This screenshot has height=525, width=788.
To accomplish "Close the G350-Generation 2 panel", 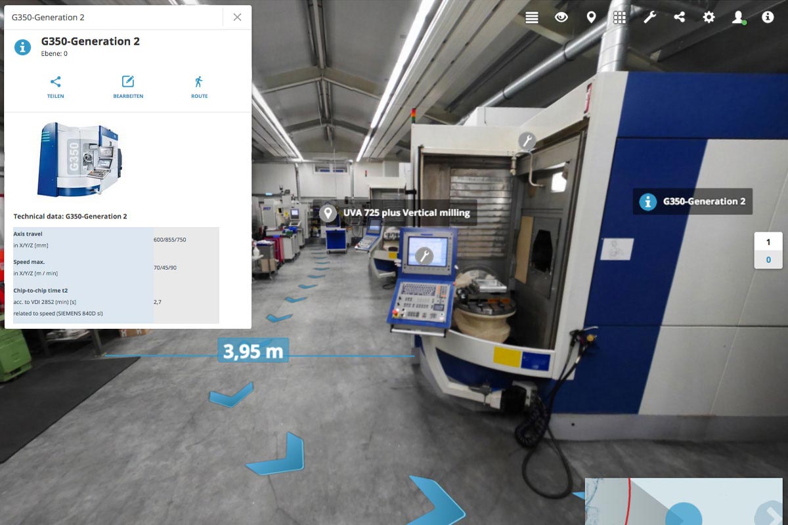I will (x=237, y=18).
